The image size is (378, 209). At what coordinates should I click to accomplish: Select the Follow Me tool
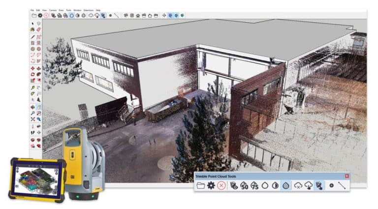(x=39, y=74)
